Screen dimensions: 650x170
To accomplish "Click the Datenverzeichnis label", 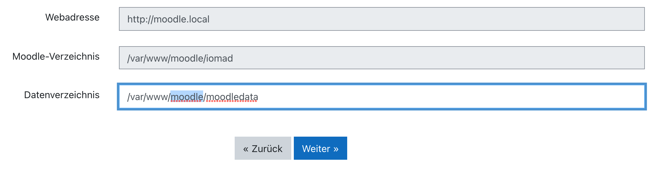I will 62,95.
